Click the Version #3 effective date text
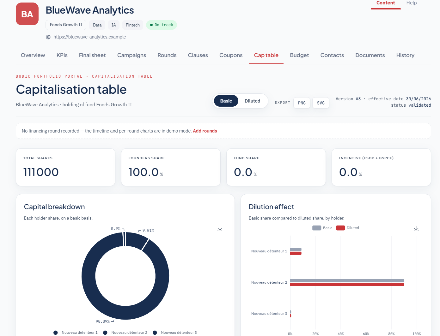 (x=383, y=99)
